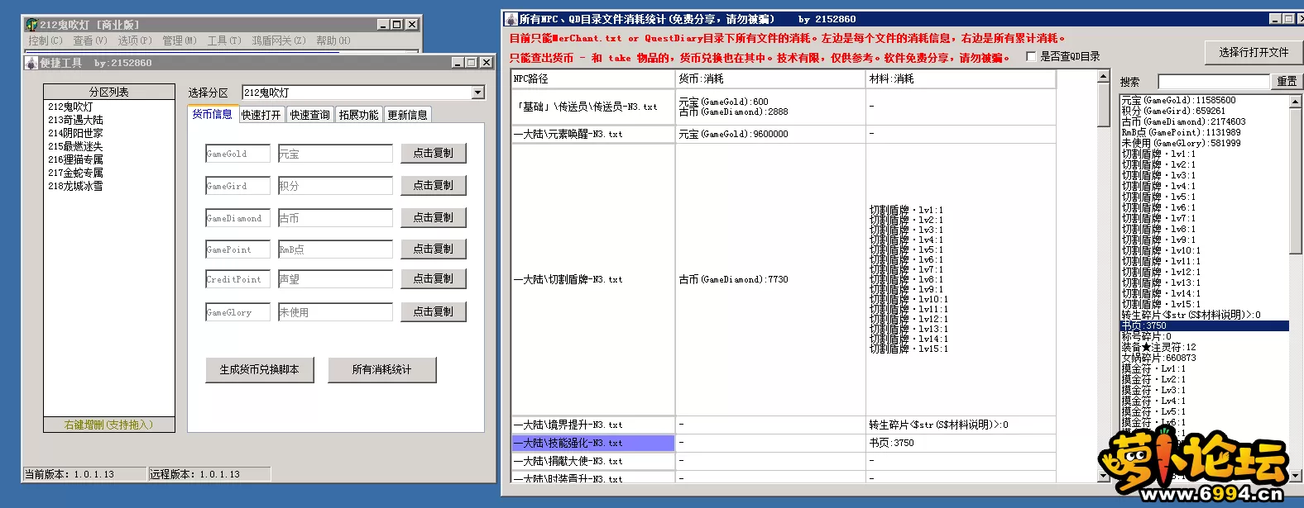Click the 所有消耗统计 button
The width and height of the screenshot is (1304, 508).
pyautogui.click(x=381, y=370)
